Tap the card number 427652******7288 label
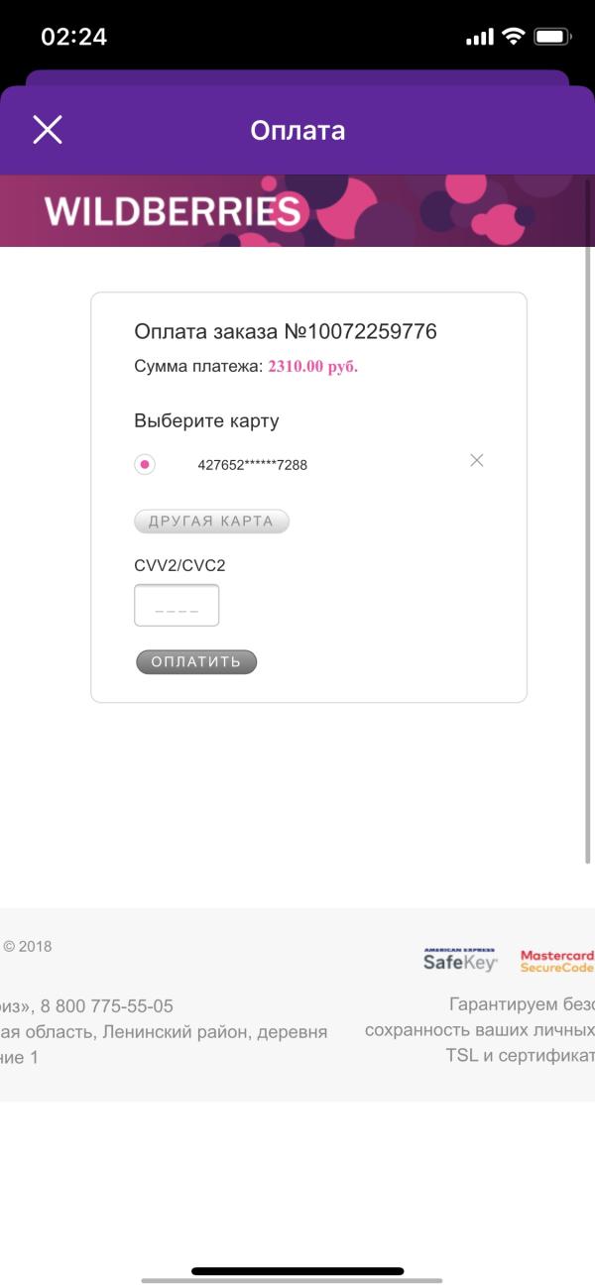 pos(252,464)
